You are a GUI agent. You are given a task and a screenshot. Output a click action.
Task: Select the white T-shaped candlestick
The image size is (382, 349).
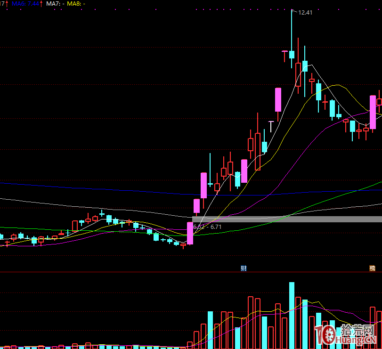[x=271, y=126]
